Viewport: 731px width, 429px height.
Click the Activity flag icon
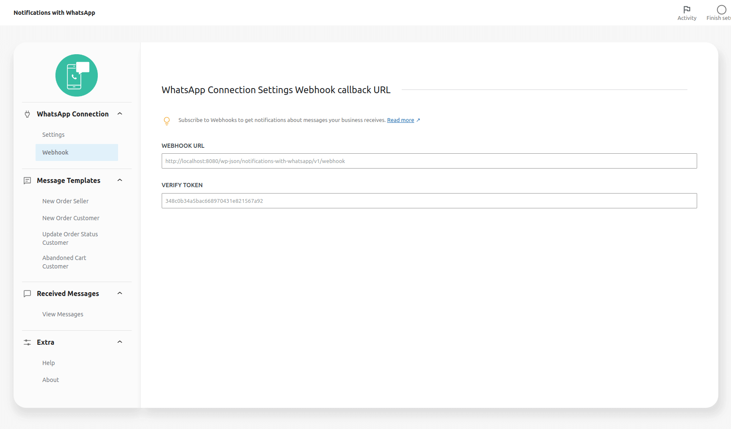pyautogui.click(x=687, y=9)
